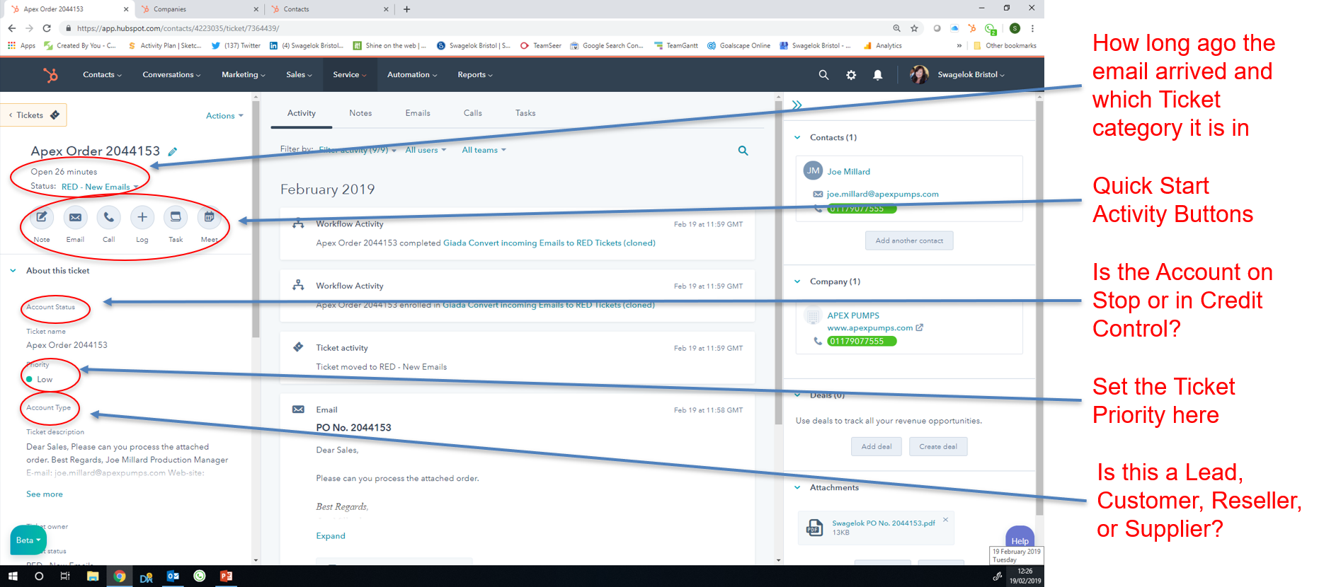The image size is (1324, 587).
Task: Collapse the About this ticket section
Action: click(x=13, y=271)
